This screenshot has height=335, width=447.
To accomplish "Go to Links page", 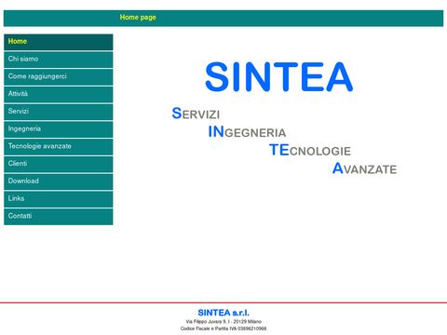I will click(x=59, y=198).
